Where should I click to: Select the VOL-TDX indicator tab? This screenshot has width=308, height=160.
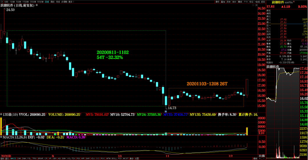tap(71, 158)
